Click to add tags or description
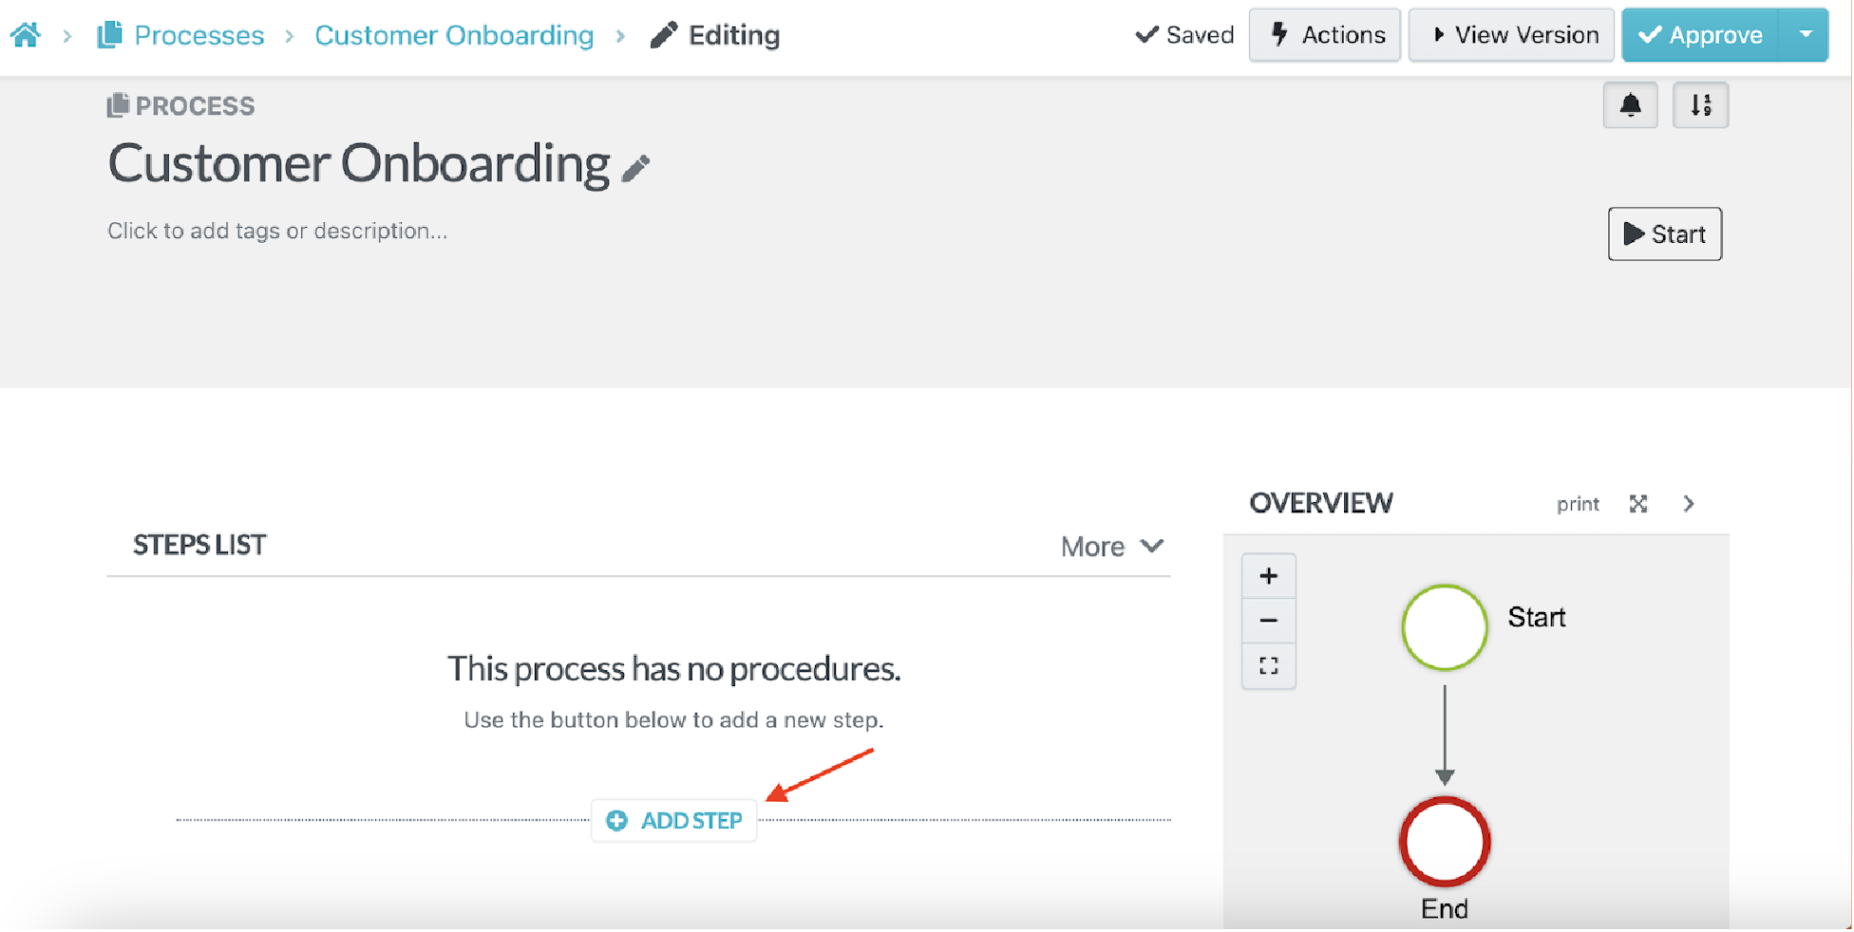The width and height of the screenshot is (1854, 932). tap(277, 232)
